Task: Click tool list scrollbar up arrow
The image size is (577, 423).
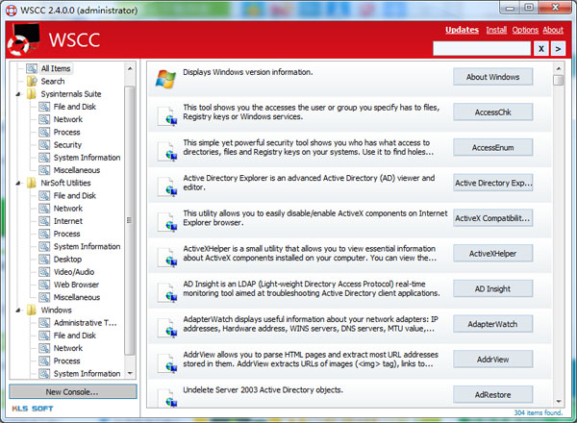Action: (x=558, y=68)
